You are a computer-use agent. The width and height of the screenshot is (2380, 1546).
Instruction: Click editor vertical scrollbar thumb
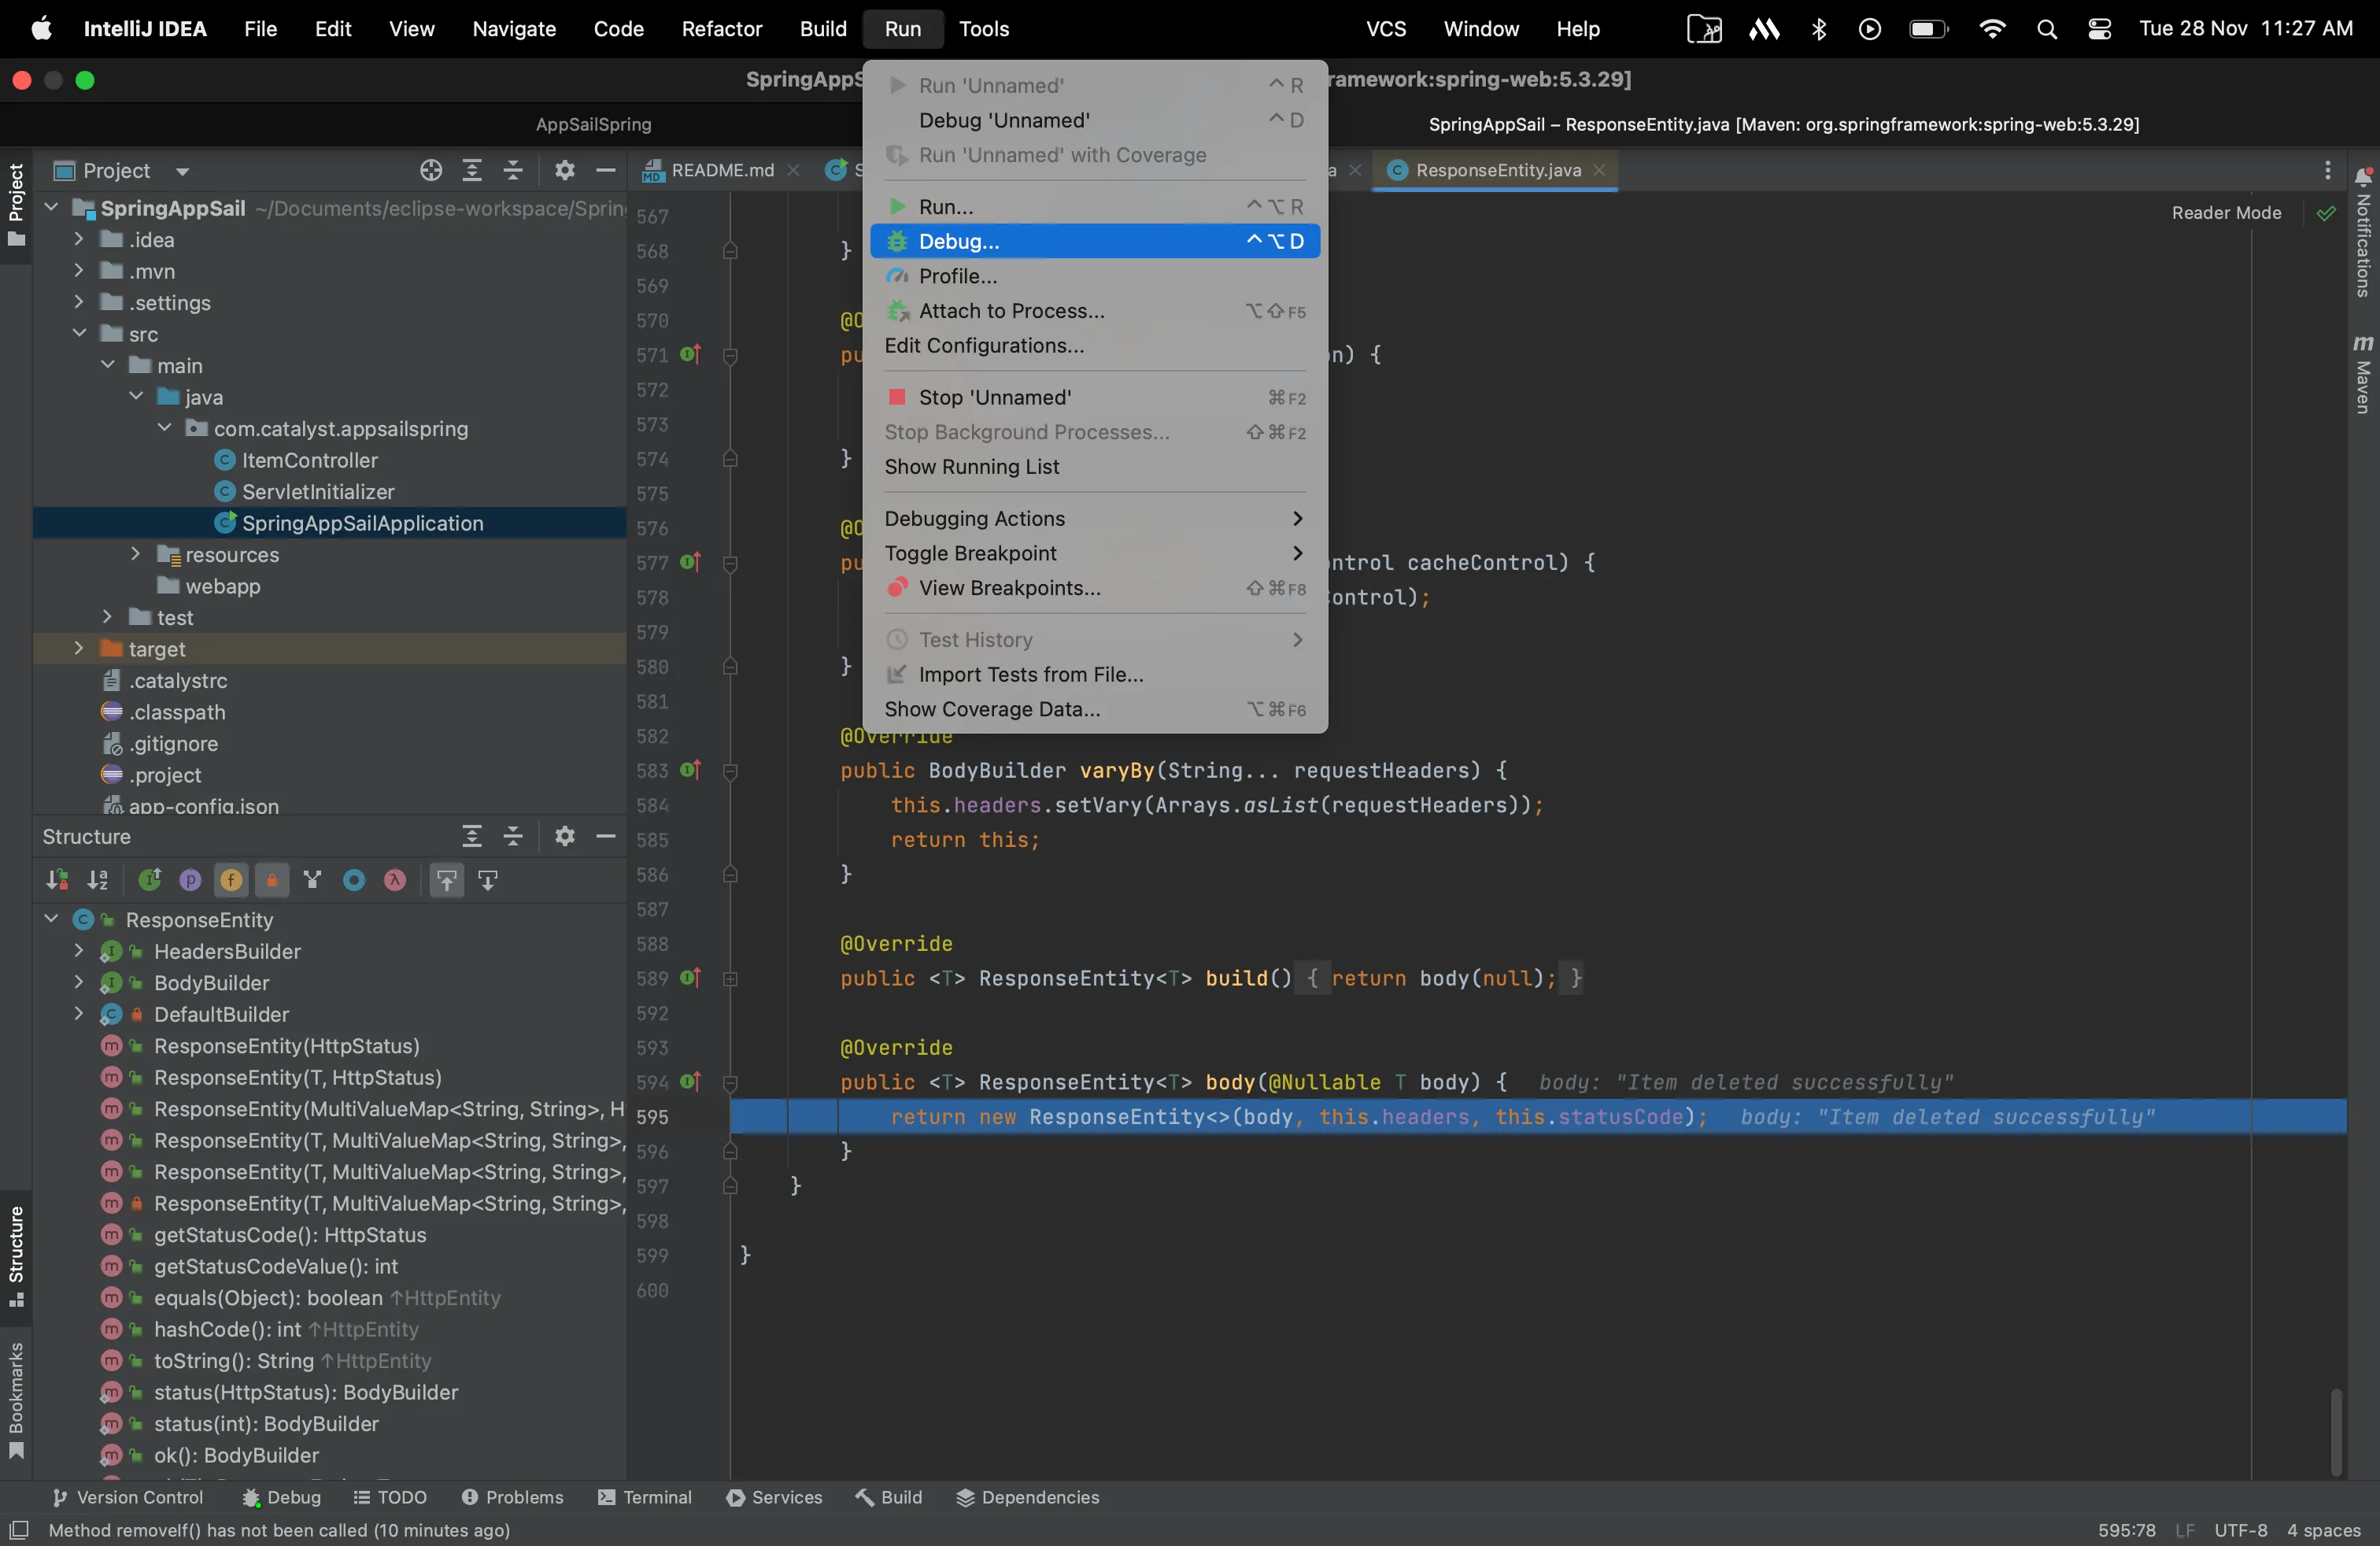coord(2335,1430)
